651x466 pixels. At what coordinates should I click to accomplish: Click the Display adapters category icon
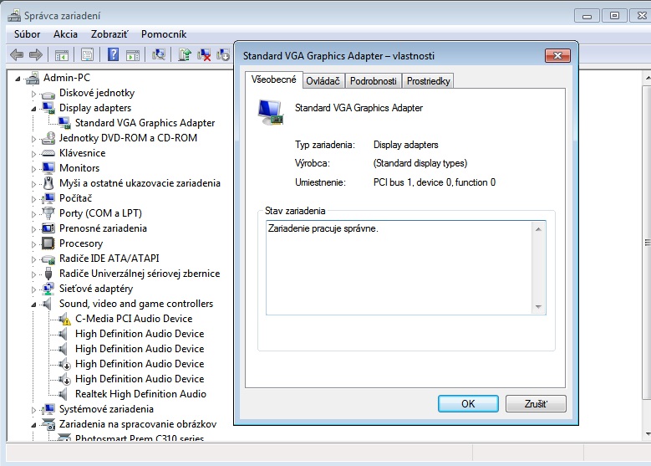click(48, 108)
